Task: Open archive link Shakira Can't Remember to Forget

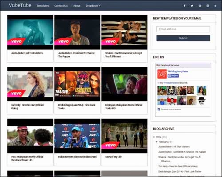Action: click(x=179, y=159)
